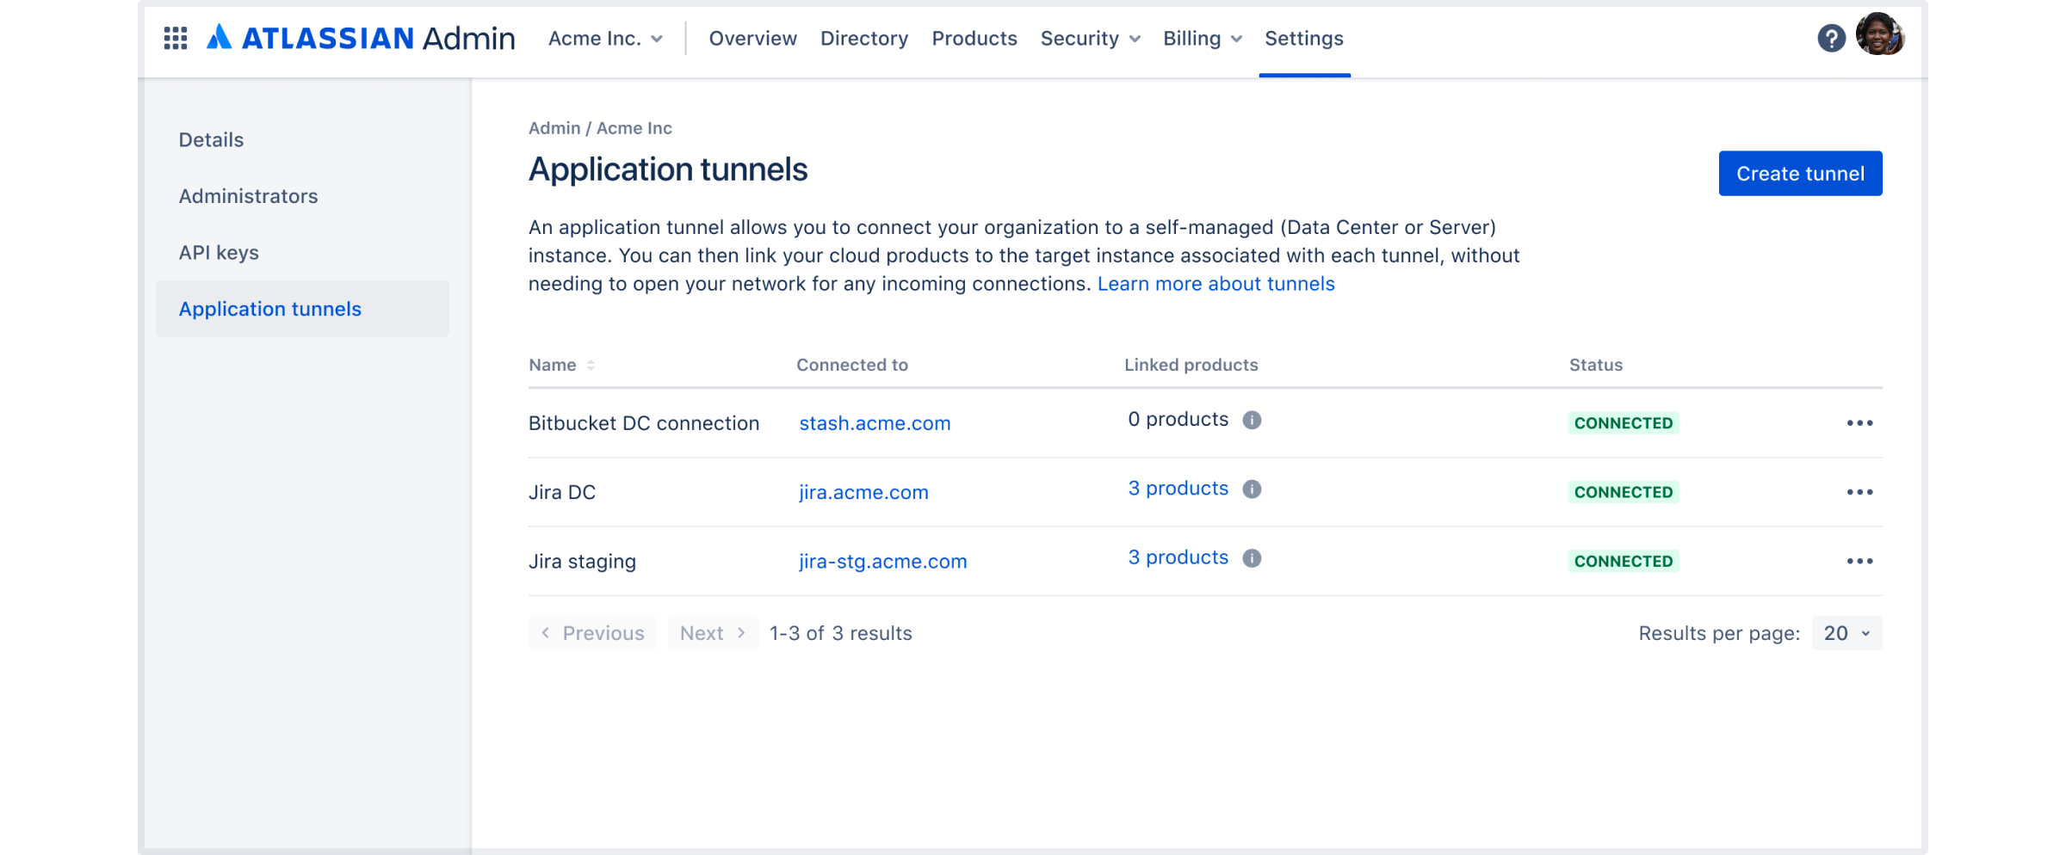Click the Jira DC tunnel name

click(562, 492)
